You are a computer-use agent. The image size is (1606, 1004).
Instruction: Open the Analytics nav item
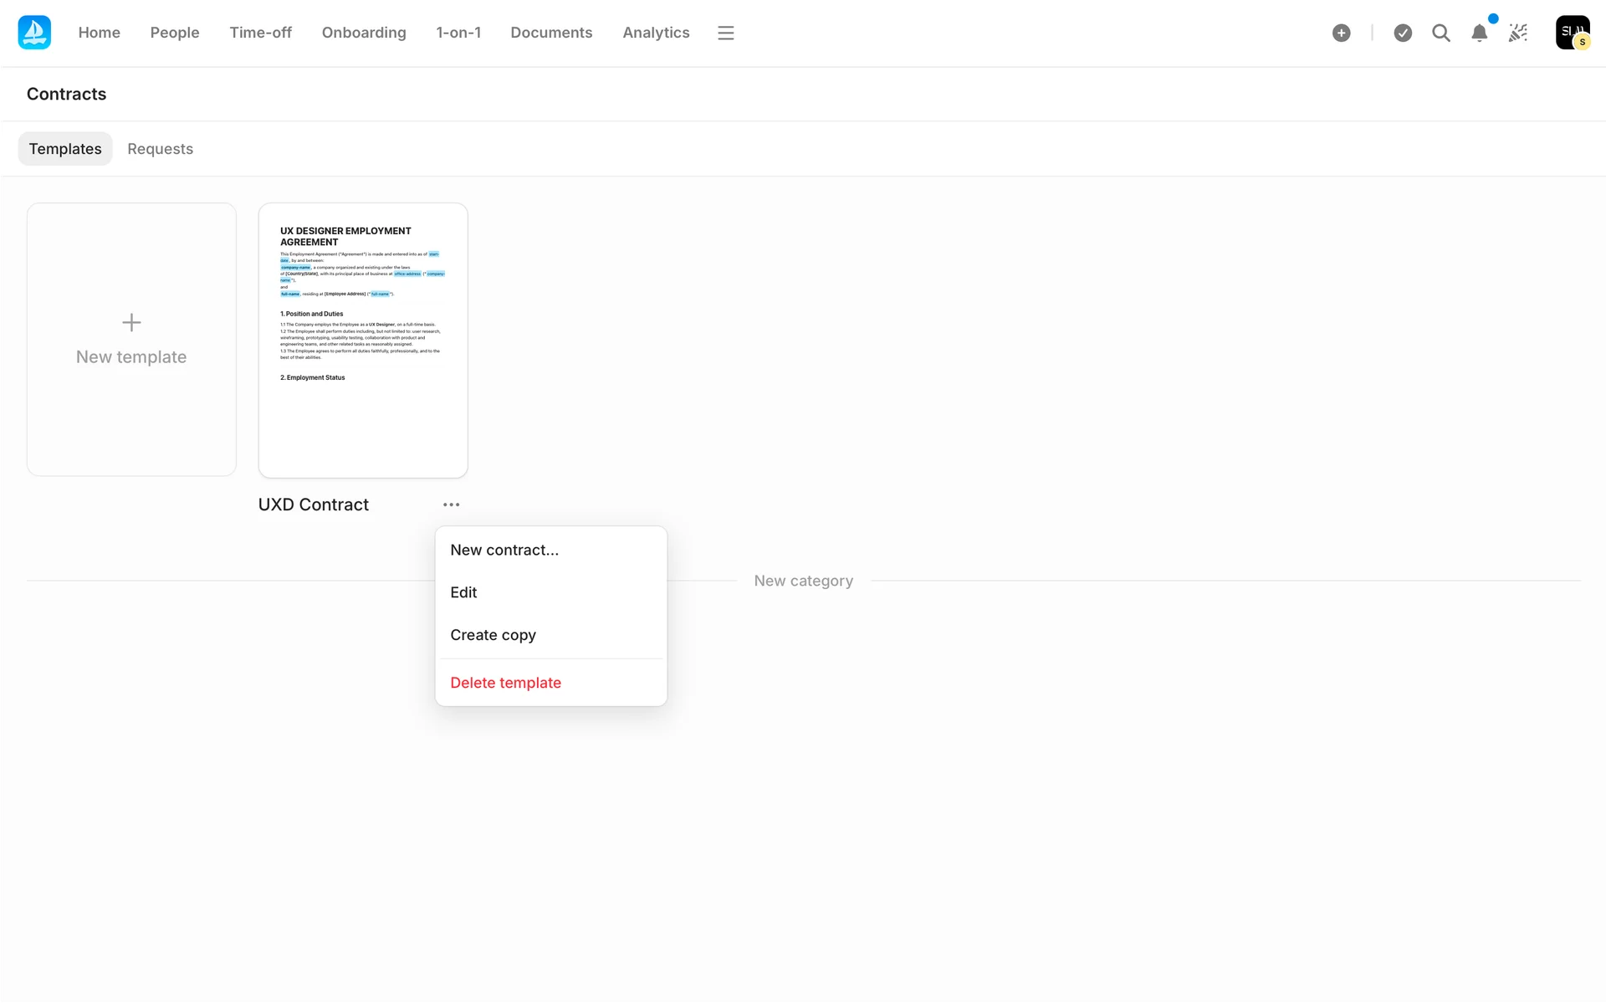click(656, 33)
